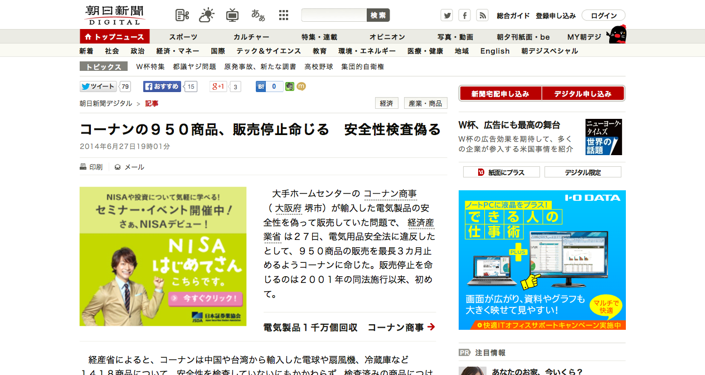This screenshot has width=705, height=375.
Task: Open the grid menu icon in header
Action: (x=284, y=15)
